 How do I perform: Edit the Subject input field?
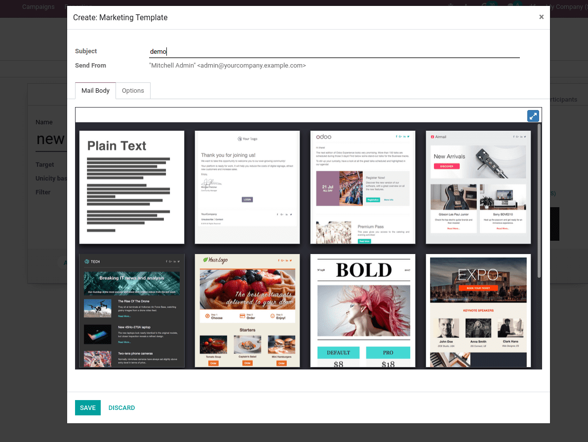click(334, 51)
